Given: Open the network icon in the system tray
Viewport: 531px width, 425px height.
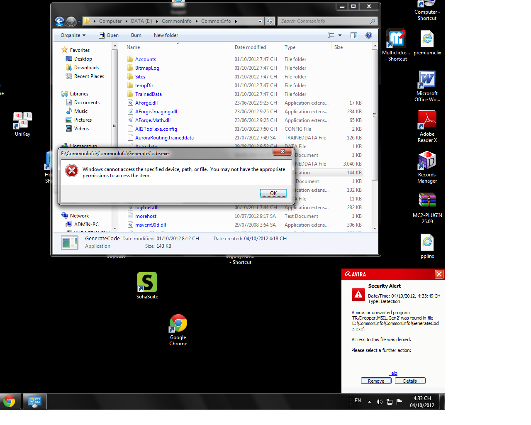Looking at the screenshot, I should [x=390, y=401].
